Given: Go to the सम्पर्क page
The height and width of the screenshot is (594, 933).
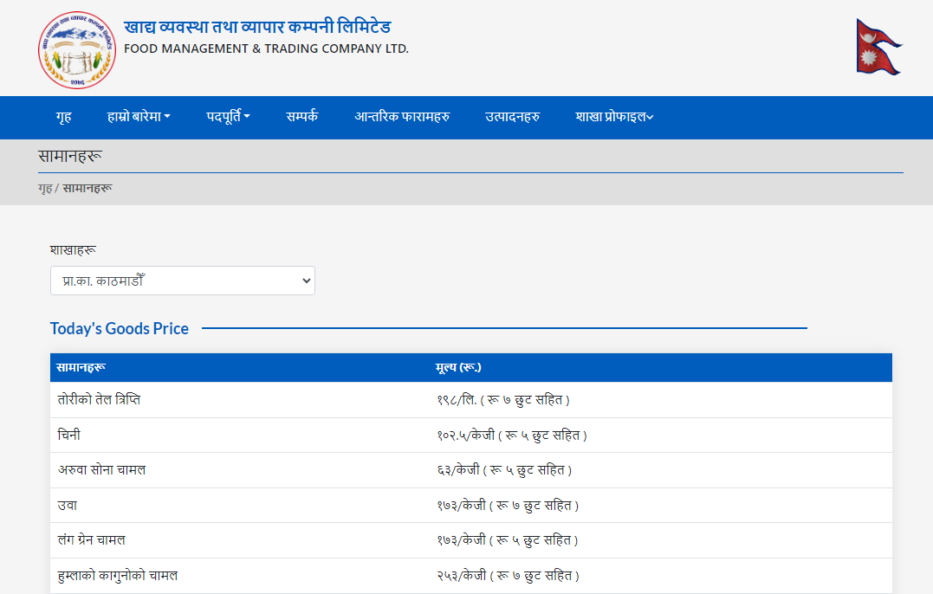Looking at the screenshot, I should [302, 117].
